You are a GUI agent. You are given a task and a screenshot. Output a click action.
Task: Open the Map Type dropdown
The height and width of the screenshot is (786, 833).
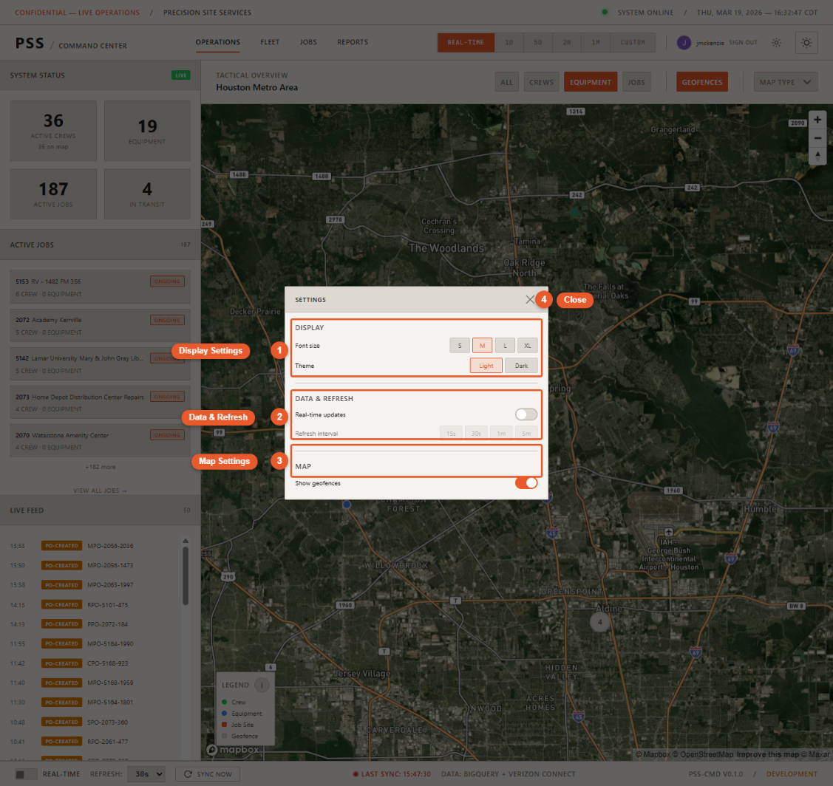(785, 82)
